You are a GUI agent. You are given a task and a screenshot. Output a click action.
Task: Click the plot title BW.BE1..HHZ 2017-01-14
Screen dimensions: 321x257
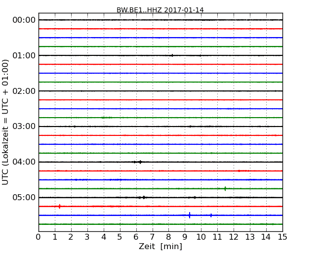tap(160, 10)
